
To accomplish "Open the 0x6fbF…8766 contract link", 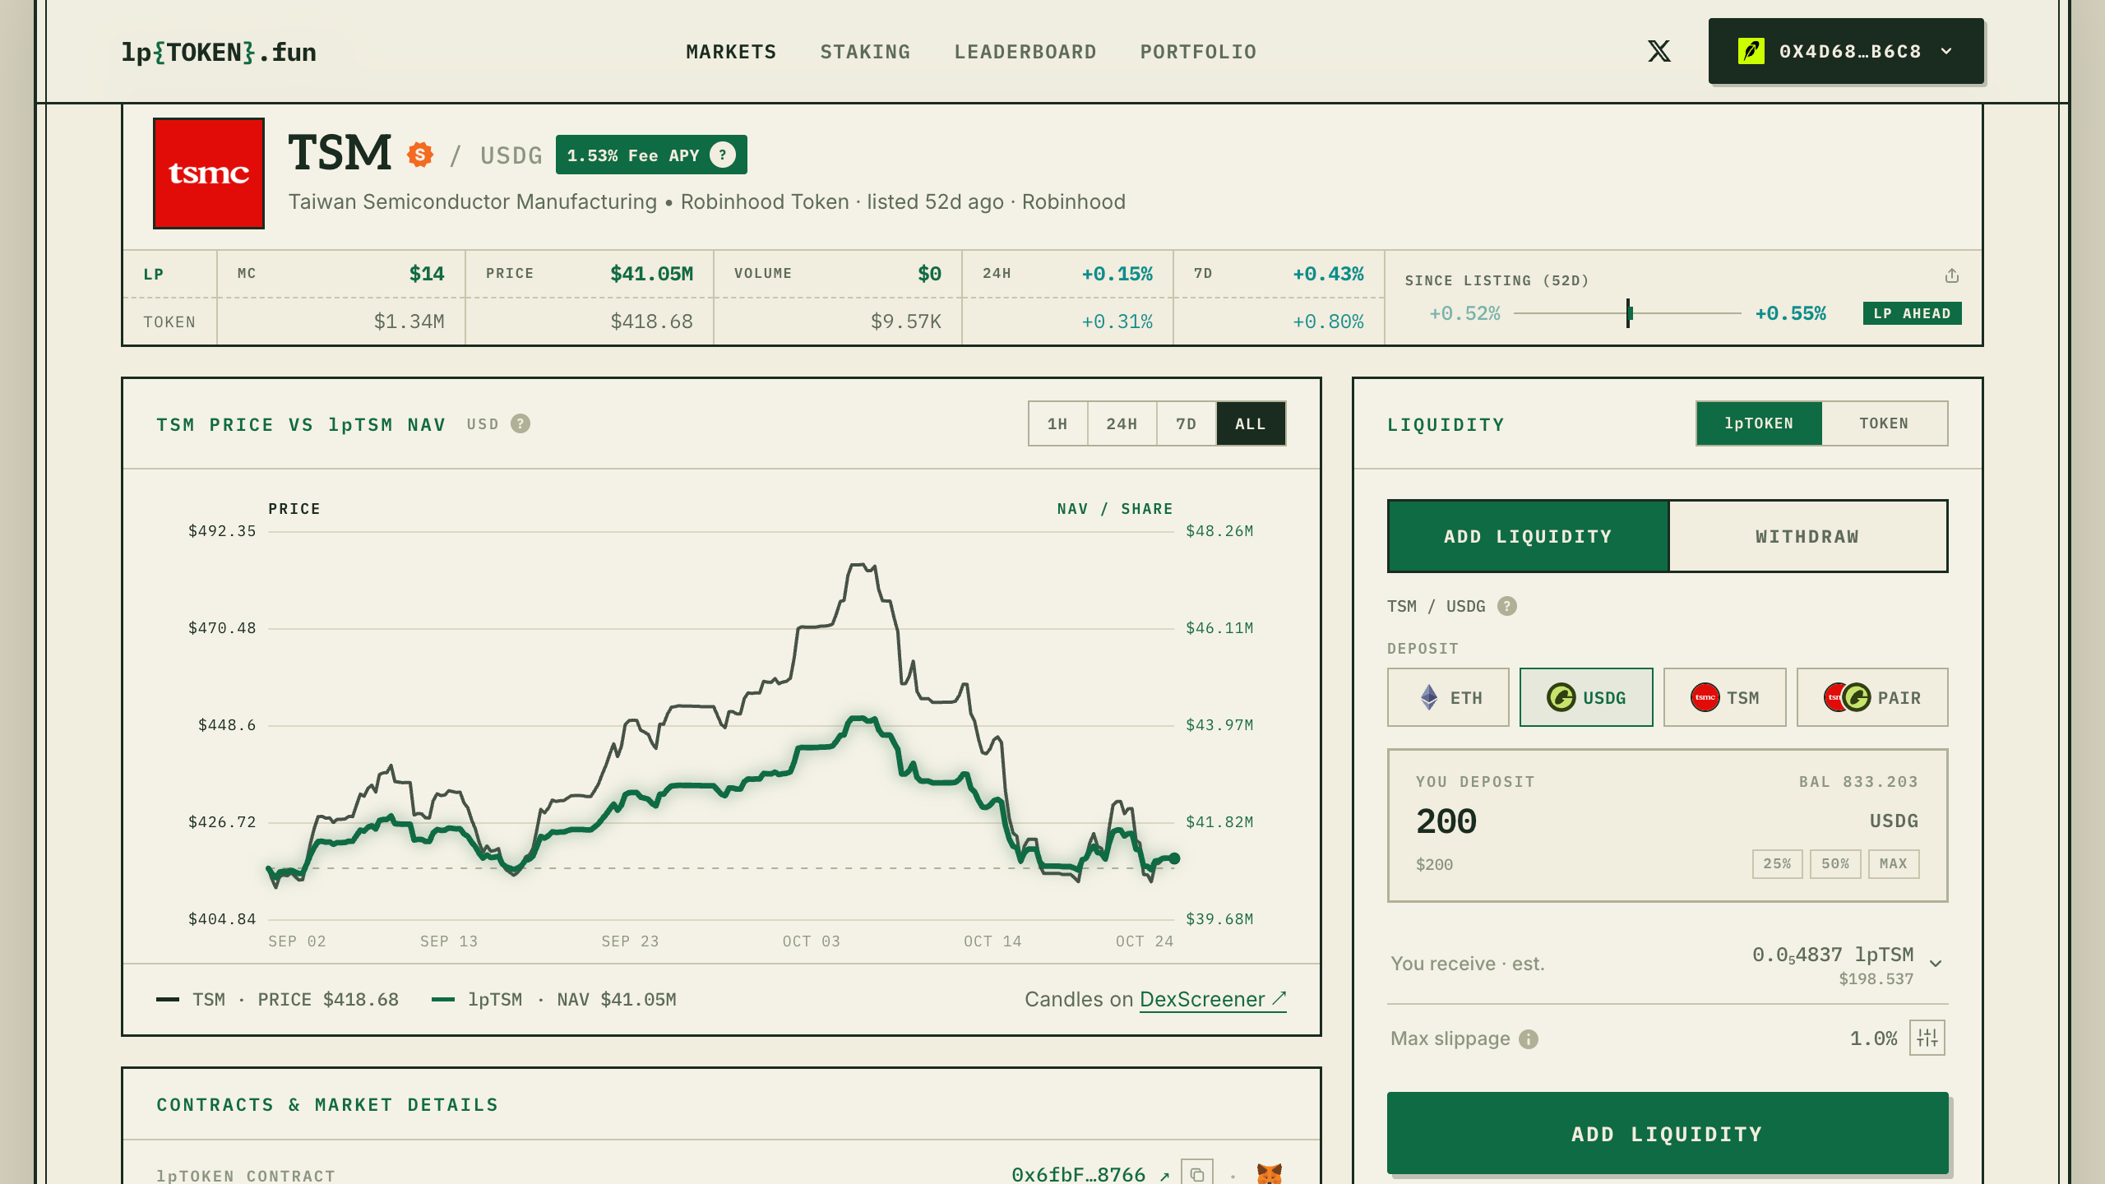I will [x=1090, y=1174].
